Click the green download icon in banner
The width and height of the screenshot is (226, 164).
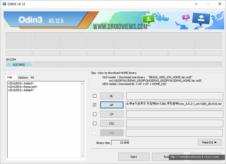tap(148, 19)
